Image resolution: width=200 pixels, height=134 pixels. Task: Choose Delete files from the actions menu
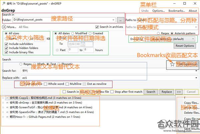pyautogui.click(x=192, y=113)
